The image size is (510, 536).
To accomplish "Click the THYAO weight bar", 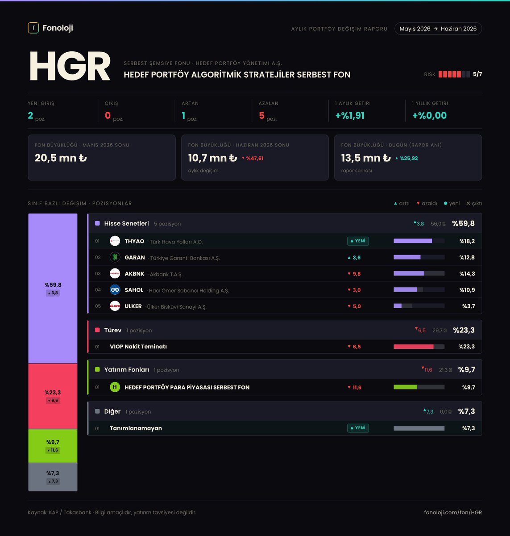I will tap(419, 241).
